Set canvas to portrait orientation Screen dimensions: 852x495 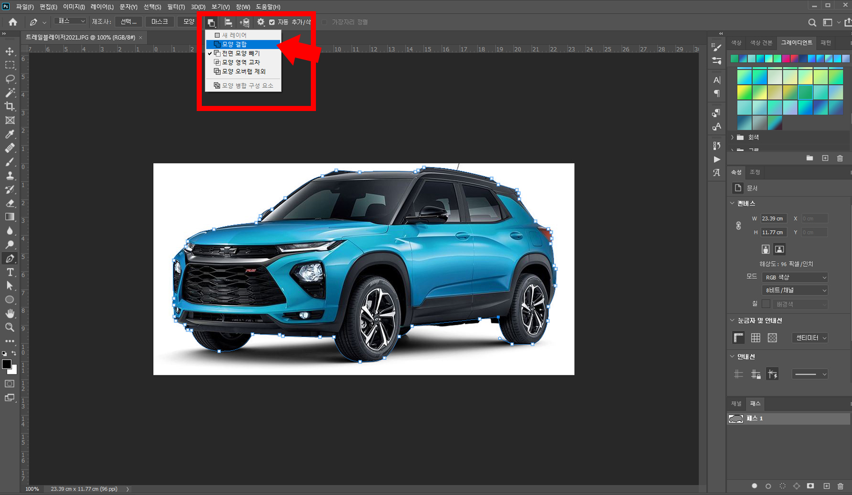[x=765, y=249]
